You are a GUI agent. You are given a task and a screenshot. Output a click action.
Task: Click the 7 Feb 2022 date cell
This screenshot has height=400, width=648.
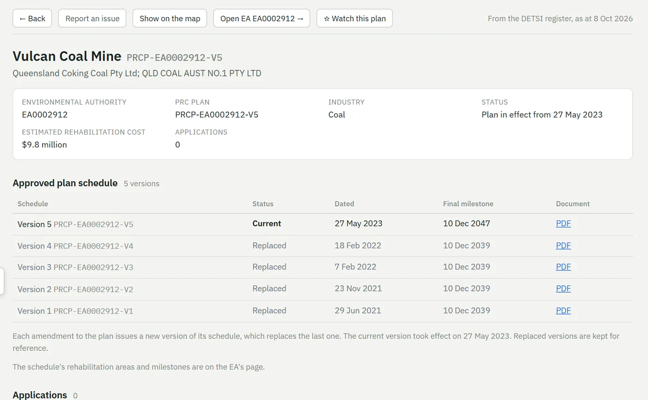pyautogui.click(x=355, y=267)
